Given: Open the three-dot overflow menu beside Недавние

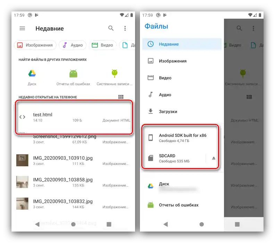Looking at the screenshot, I should (x=125, y=28).
